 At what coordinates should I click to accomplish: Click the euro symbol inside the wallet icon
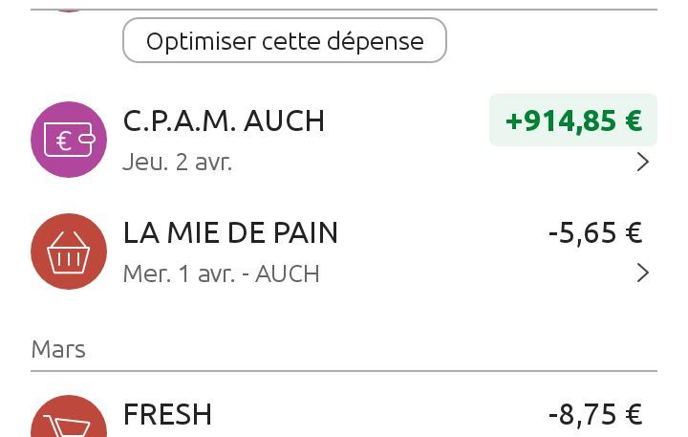[64, 142]
